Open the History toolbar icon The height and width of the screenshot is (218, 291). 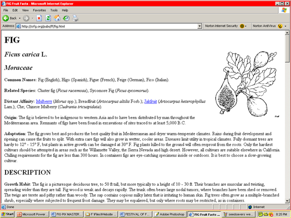pos(66,18)
